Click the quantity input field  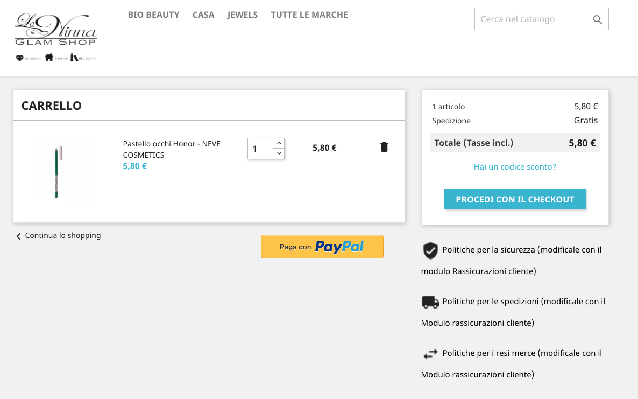point(260,149)
